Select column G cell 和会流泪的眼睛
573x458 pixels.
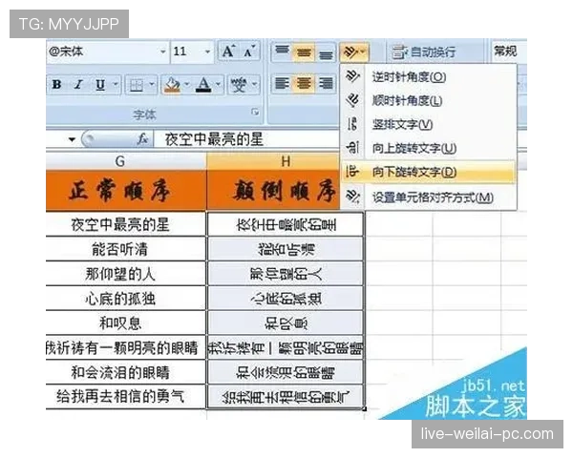pos(126,372)
